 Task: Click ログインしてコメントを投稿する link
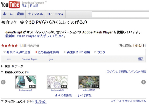(x=128, y=101)
